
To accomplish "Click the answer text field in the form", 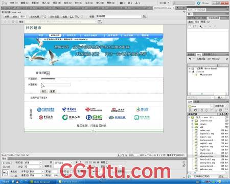I will 56,84.
